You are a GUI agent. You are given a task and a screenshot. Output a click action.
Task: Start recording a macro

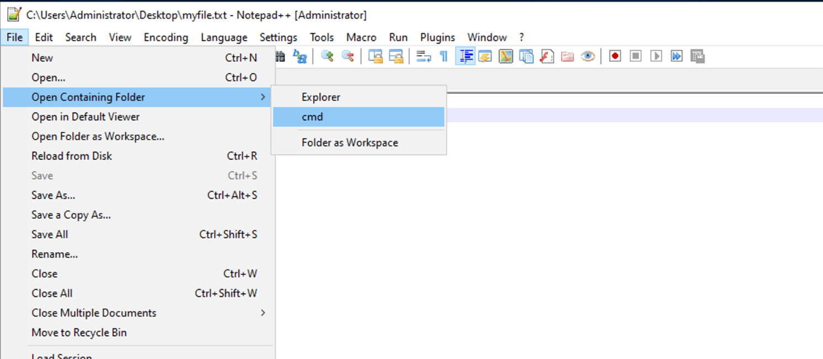(x=614, y=56)
